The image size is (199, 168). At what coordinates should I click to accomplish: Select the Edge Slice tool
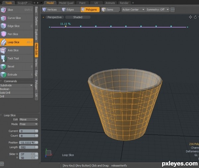17,26
